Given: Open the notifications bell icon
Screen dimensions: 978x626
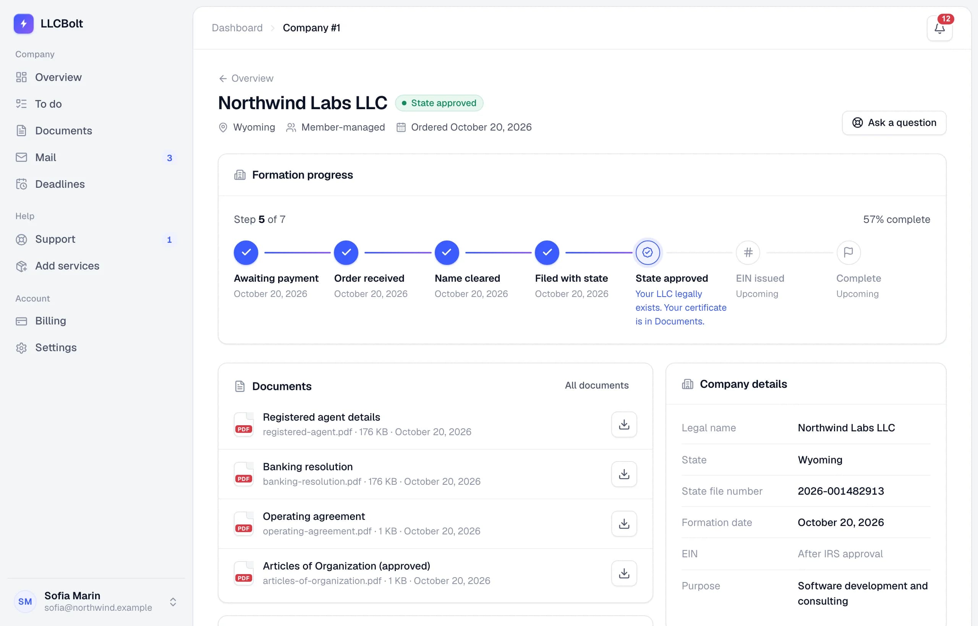Looking at the screenshot, I should pos(939,29).
